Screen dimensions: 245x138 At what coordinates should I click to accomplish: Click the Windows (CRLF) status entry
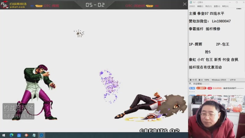coord(219,80)
